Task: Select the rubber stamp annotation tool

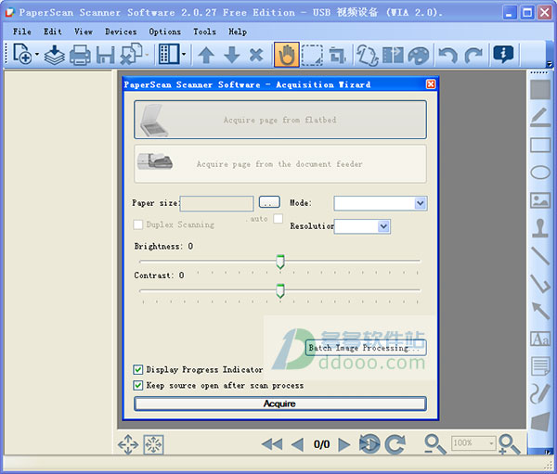Action: 540,228
